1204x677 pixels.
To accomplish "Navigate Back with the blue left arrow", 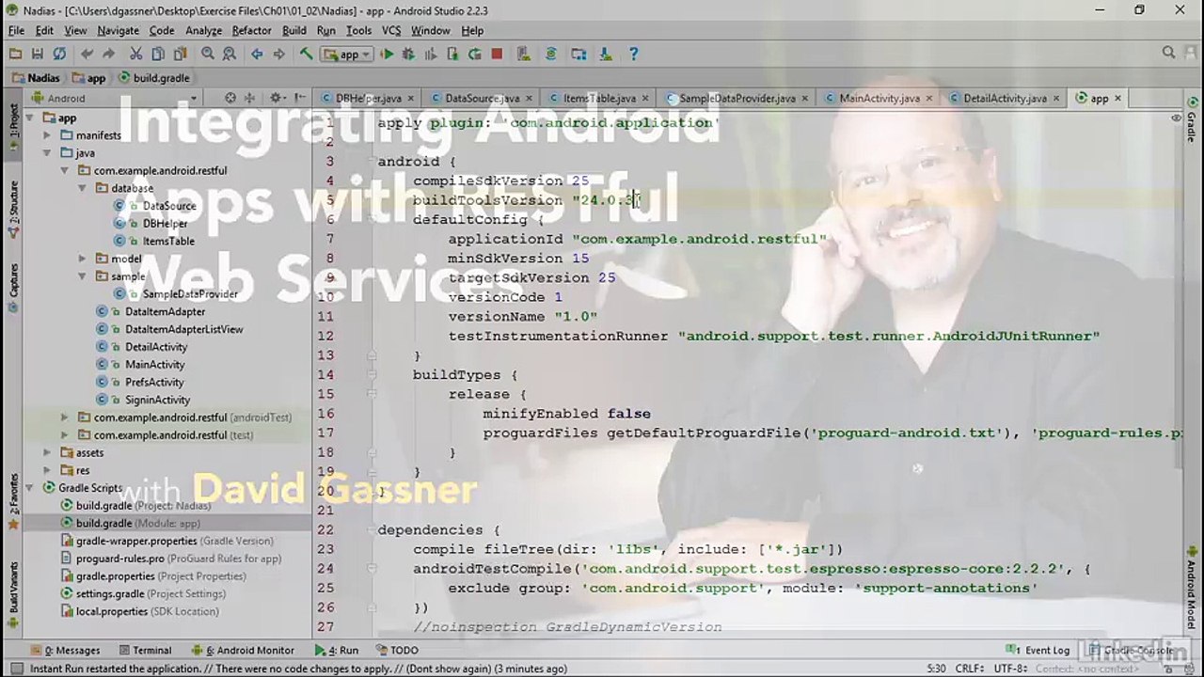I will (x=257, y=55).
